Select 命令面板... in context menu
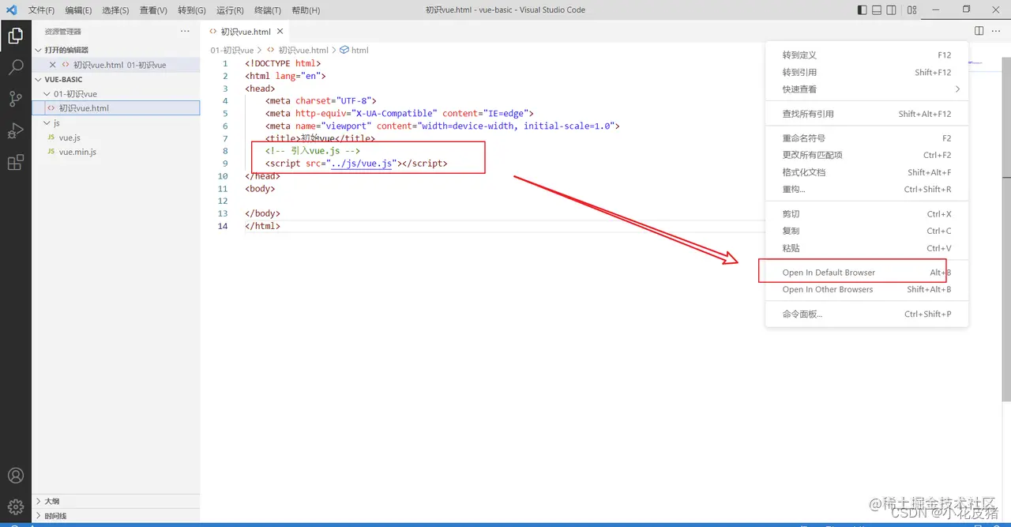The image size is (1011, 527). click(x=866, y=314)
